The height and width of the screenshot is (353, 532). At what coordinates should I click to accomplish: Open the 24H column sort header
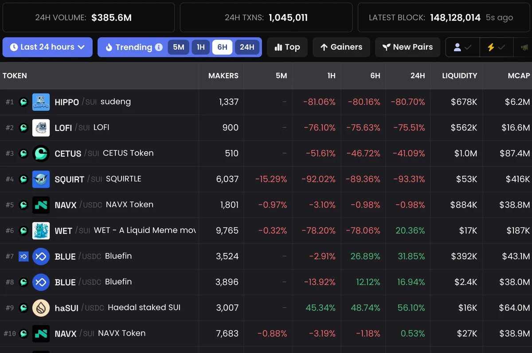click(x=417, y=76)
